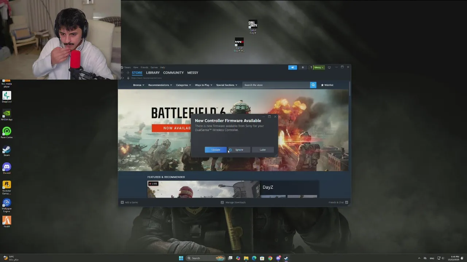Expand the Browse dropdown in the store
This screenshot has height=262, width=467.
[139, 85]
